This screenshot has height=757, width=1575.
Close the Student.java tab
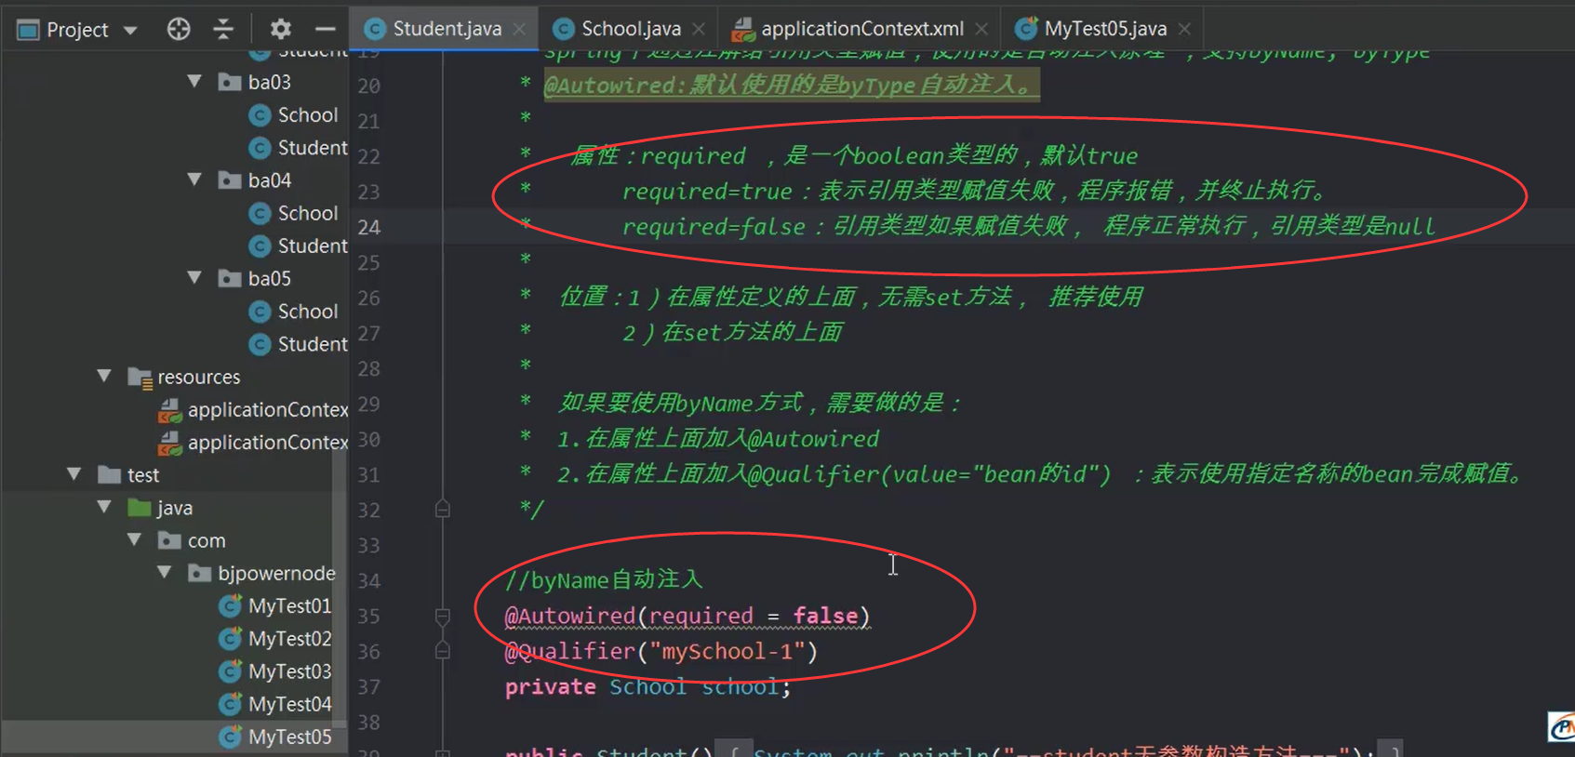click(519, 30)
